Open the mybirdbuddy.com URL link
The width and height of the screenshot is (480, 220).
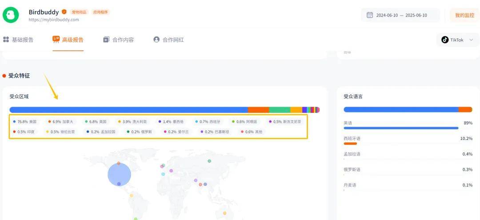point(54,20)
